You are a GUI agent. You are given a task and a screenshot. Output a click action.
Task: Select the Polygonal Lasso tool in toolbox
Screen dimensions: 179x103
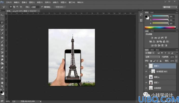coord(2,22)
